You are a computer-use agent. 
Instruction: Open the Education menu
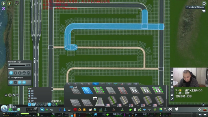click(x=90, y=110)
